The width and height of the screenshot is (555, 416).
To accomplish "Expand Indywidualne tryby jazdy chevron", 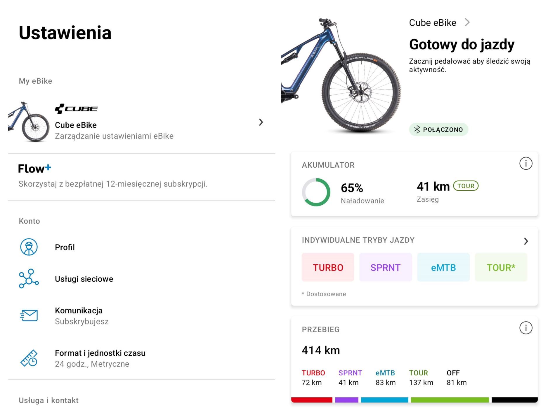I will (526, 241).
